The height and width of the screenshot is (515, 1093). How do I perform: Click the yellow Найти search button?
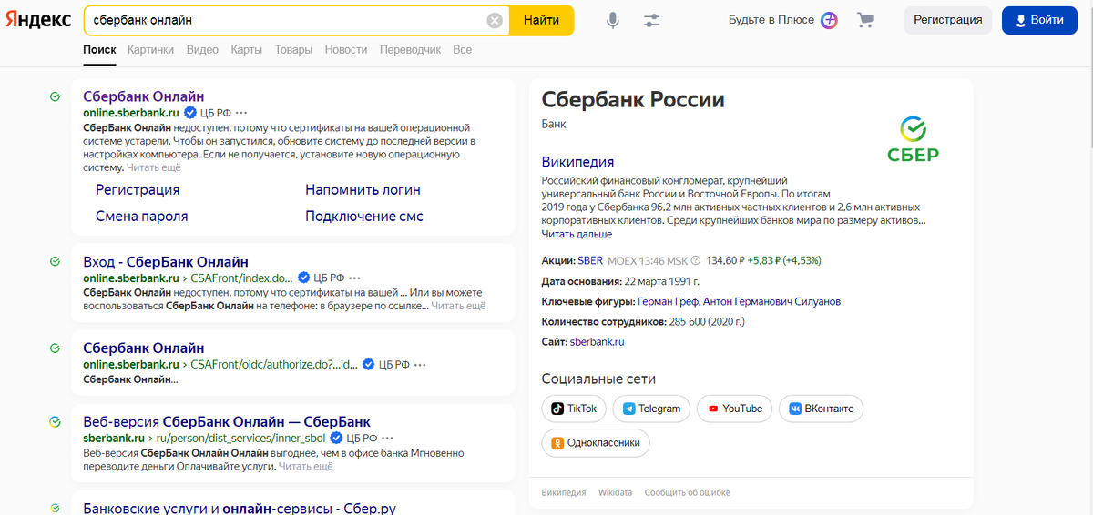click(x=541, y=20)
